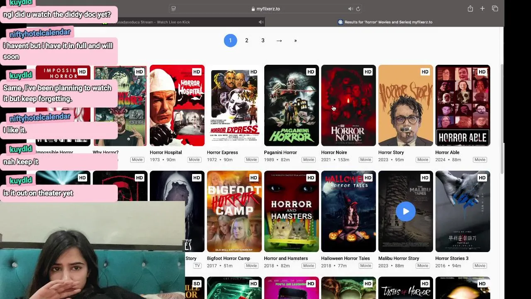Click Bigfoot Horror Camp title link
The height and width of the screenshot is (299, 531).
(x=228, y=258)
